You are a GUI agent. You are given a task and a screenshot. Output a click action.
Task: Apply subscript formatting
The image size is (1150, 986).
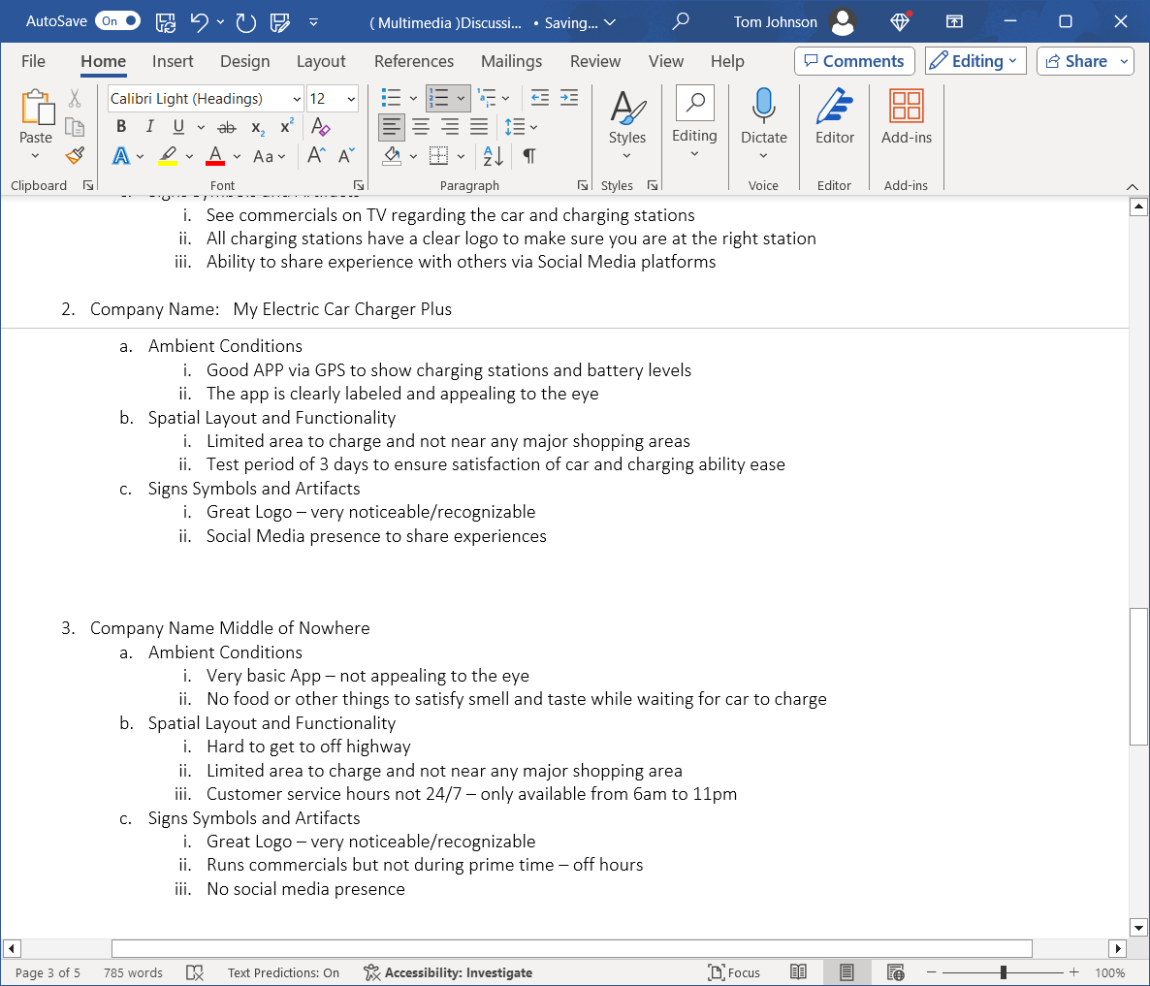tap(257, 128)
